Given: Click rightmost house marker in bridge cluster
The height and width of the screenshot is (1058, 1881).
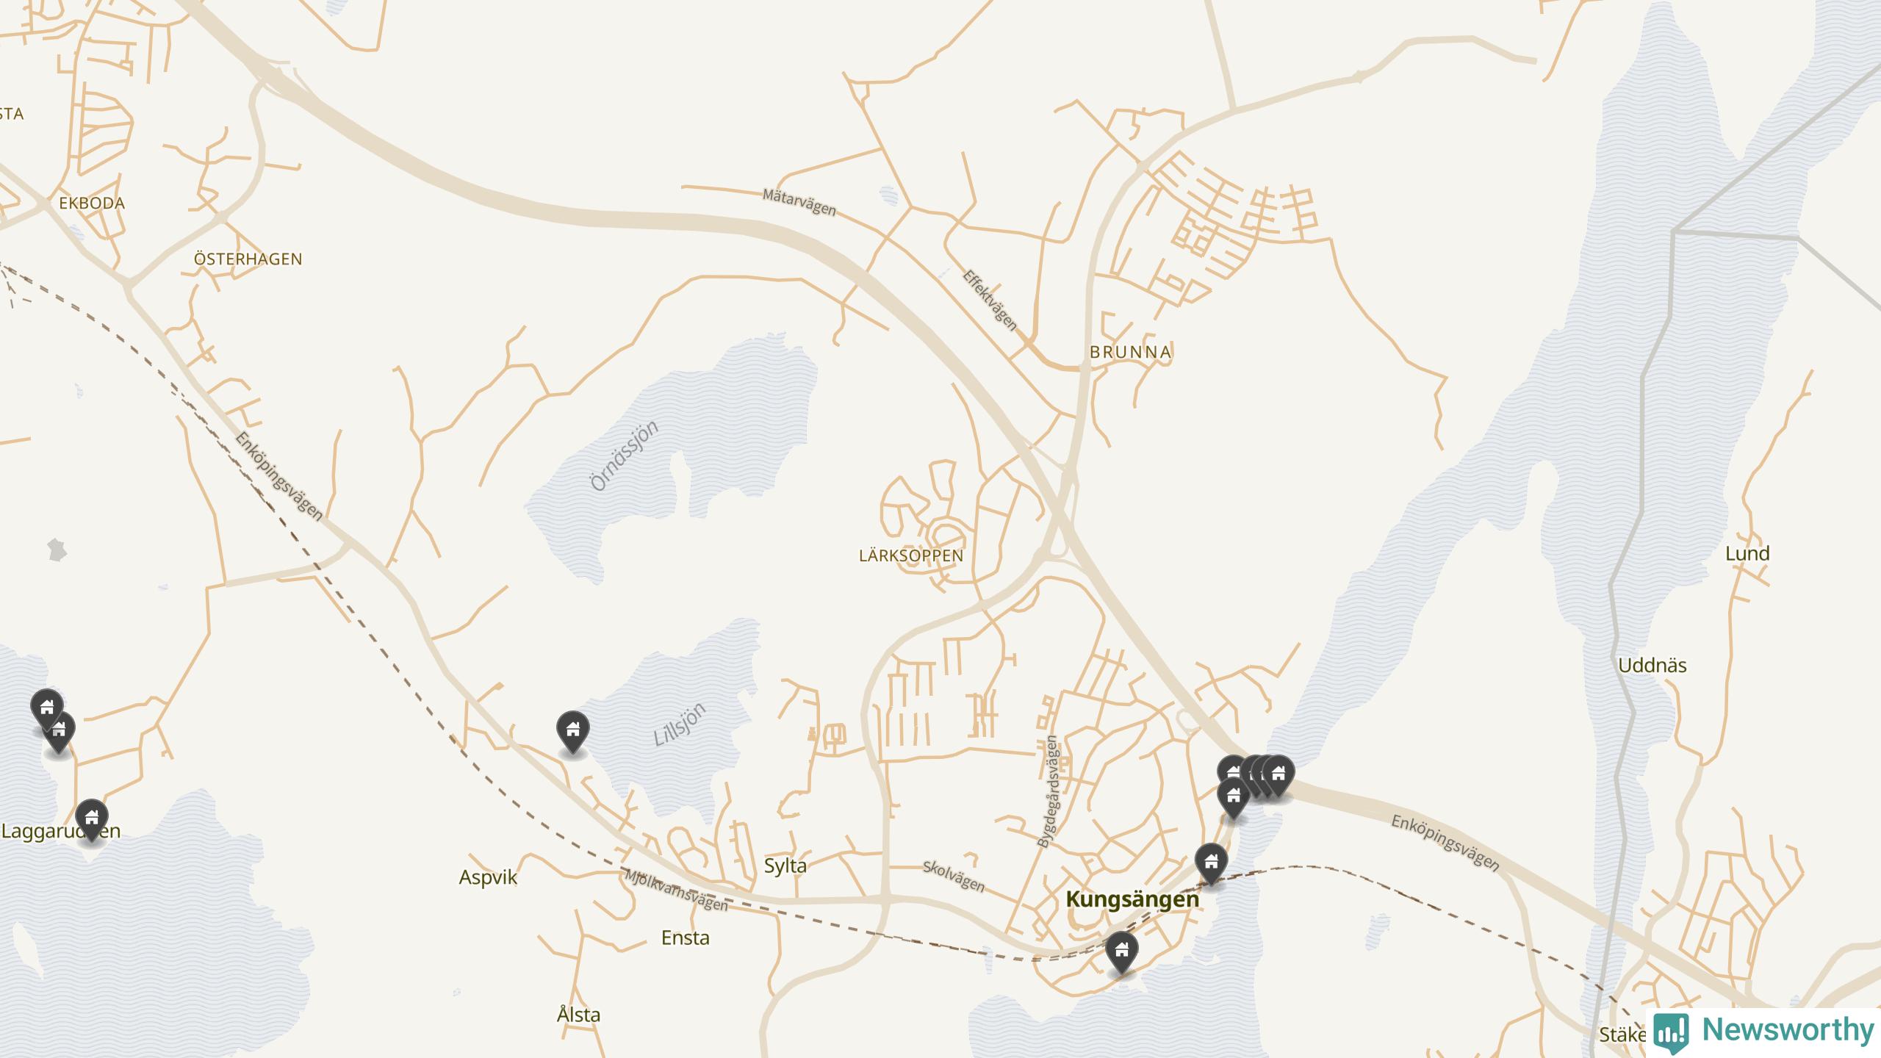Looking at the screenshot, I should 1280,774.
